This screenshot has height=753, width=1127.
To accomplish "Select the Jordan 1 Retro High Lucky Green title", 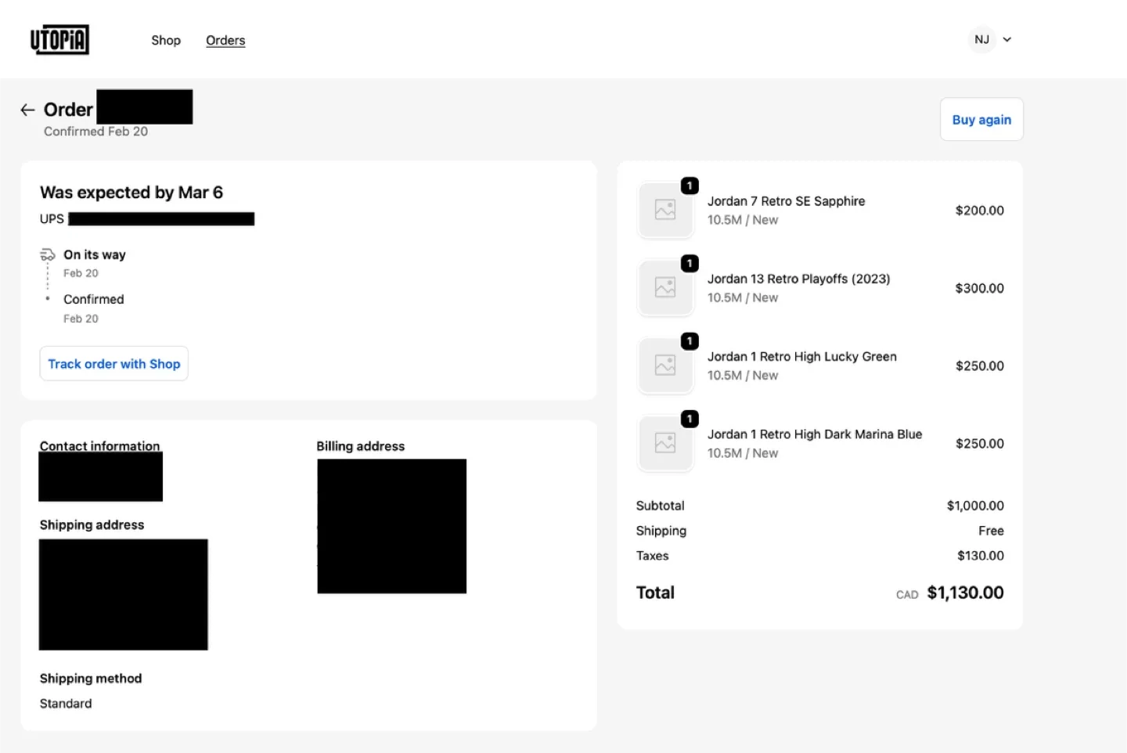I will (x=802, y=356).
